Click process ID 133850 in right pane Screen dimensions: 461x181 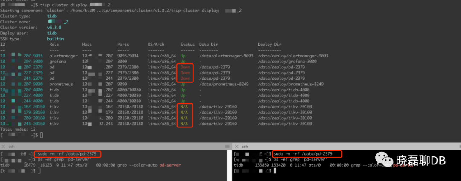[x=261, y=165]
